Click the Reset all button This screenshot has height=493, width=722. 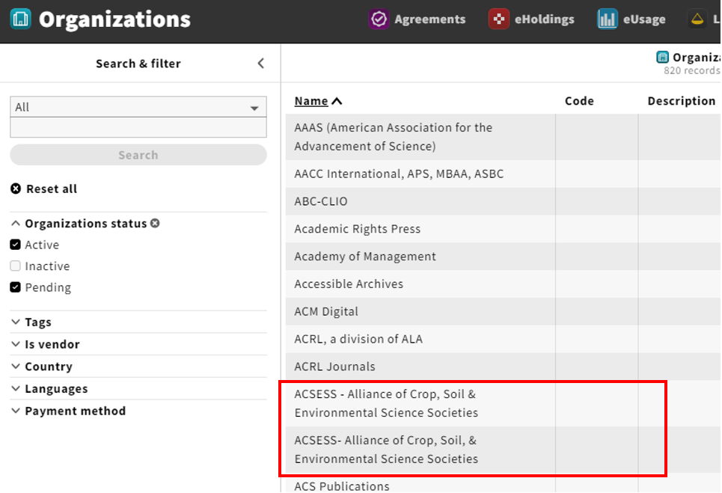click(43, 189)
